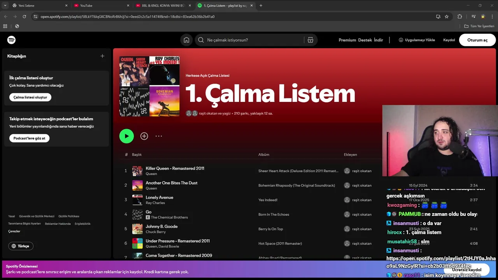498x280 pixels.
Task: Close the BBL & KNGL tab
Action: pos(190,5)
